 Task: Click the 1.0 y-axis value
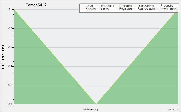[x=11, y=9]
